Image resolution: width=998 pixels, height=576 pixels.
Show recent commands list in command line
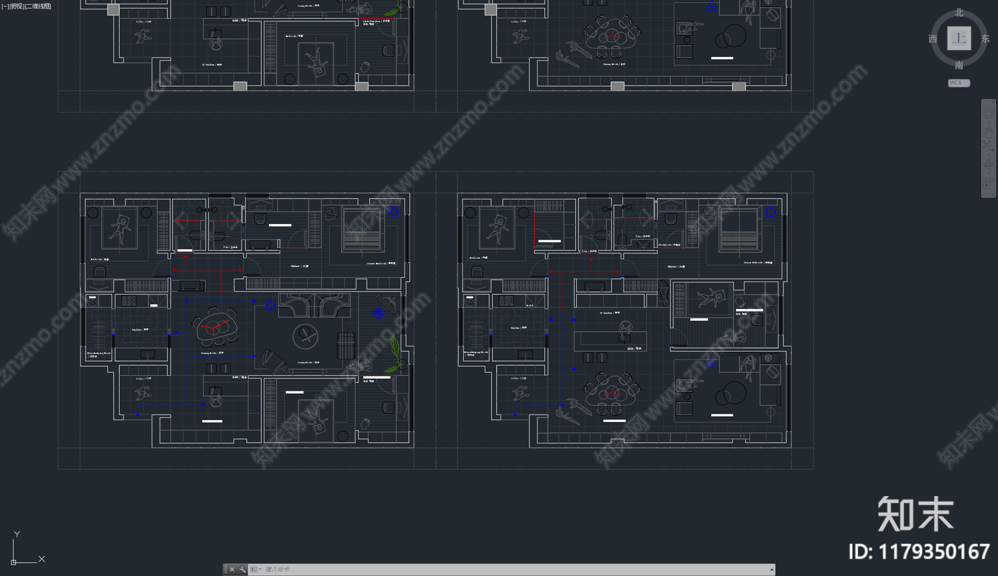[256, 569]
